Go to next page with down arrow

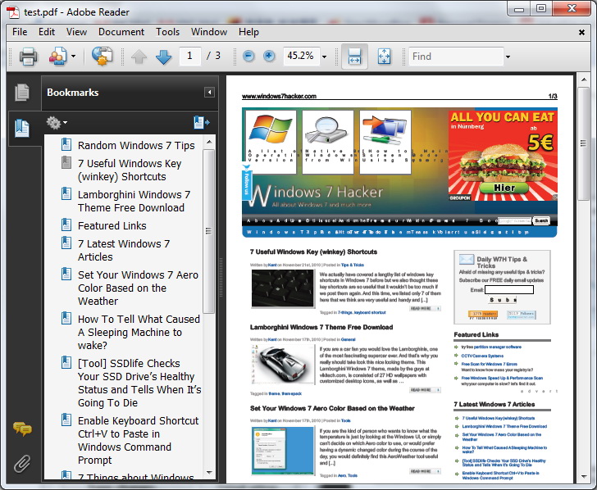164,57
